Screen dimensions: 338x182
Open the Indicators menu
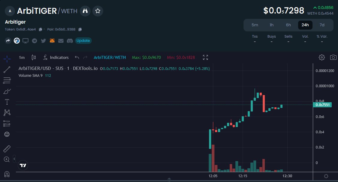[56, 57]
